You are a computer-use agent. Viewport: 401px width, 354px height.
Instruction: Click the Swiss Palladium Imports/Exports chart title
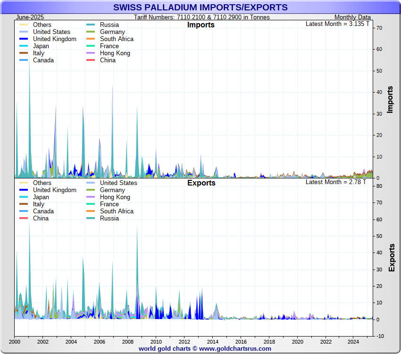coord(200,7)
